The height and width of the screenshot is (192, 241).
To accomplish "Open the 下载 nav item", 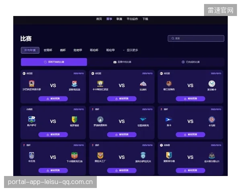I will pos(145,19).
